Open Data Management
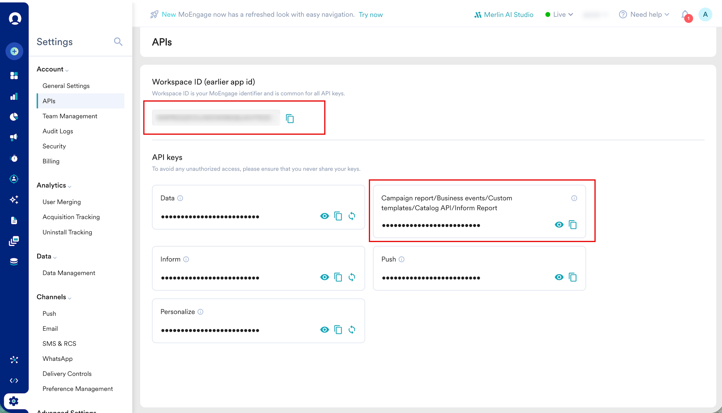 pos(69,273)
